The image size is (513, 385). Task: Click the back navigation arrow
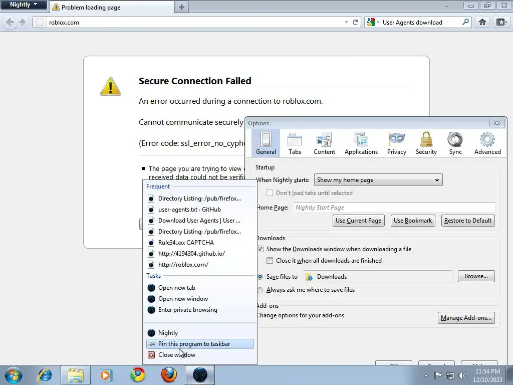(10, 22)
